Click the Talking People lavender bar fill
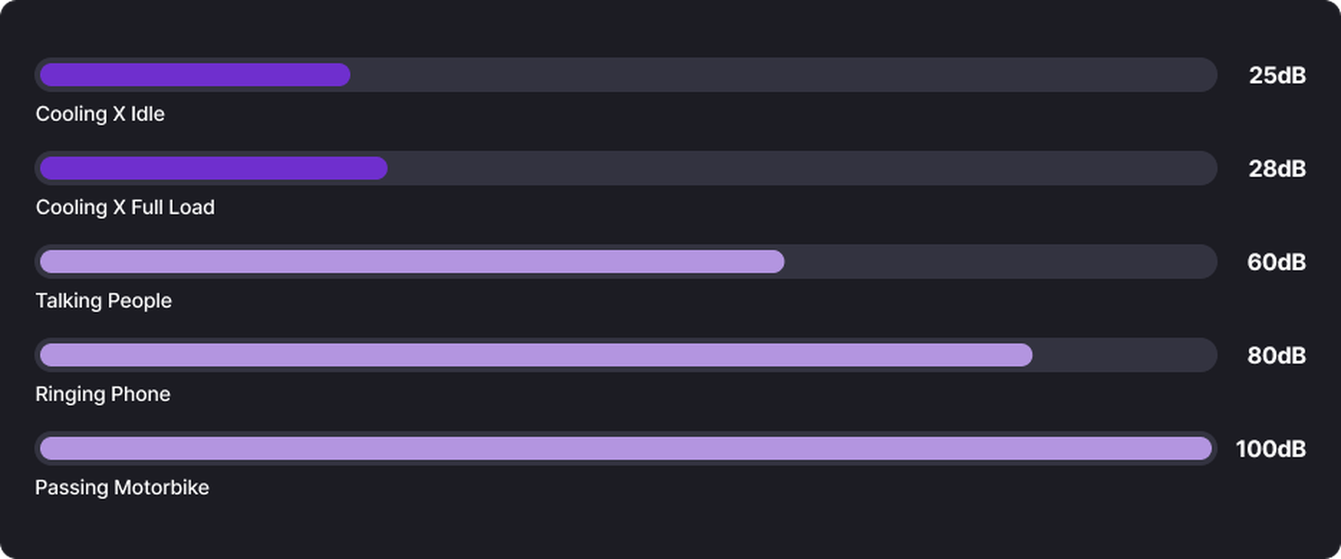The image size is (1341, 559). point(412,262)
